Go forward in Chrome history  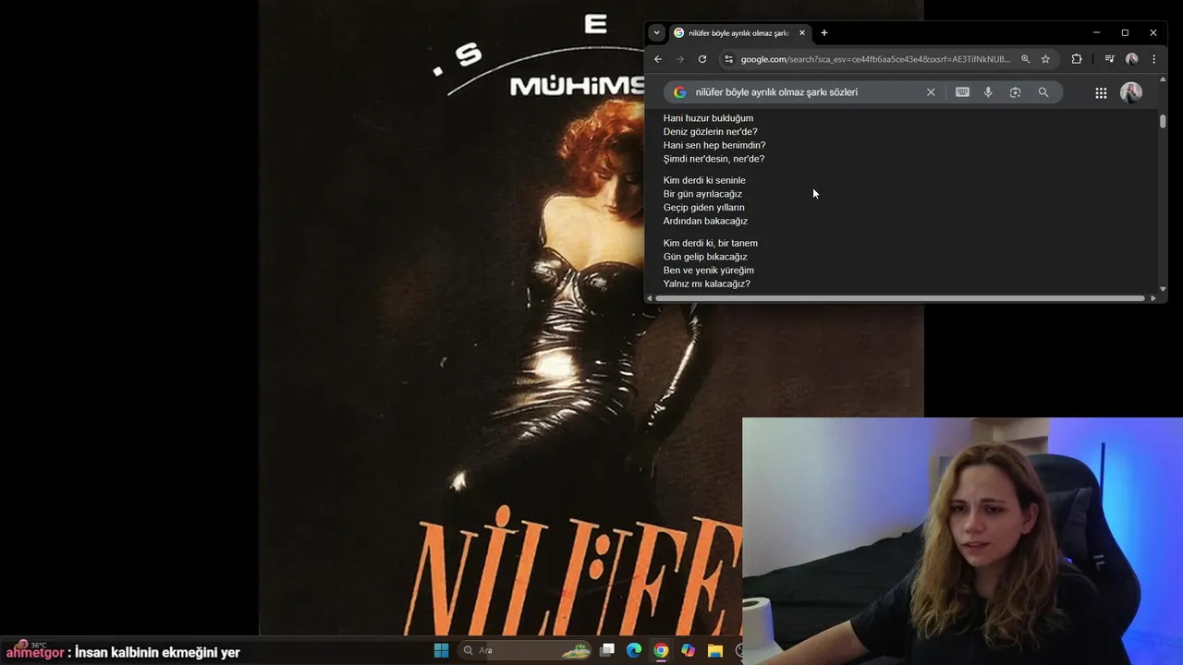click(680, 59)
